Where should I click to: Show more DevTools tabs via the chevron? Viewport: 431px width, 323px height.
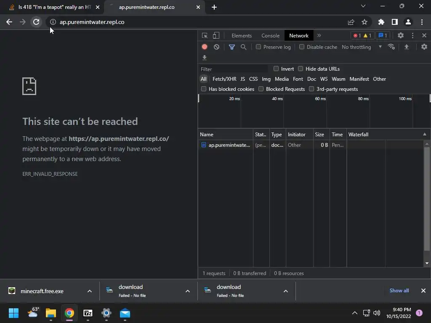click(x=319, y=35)
